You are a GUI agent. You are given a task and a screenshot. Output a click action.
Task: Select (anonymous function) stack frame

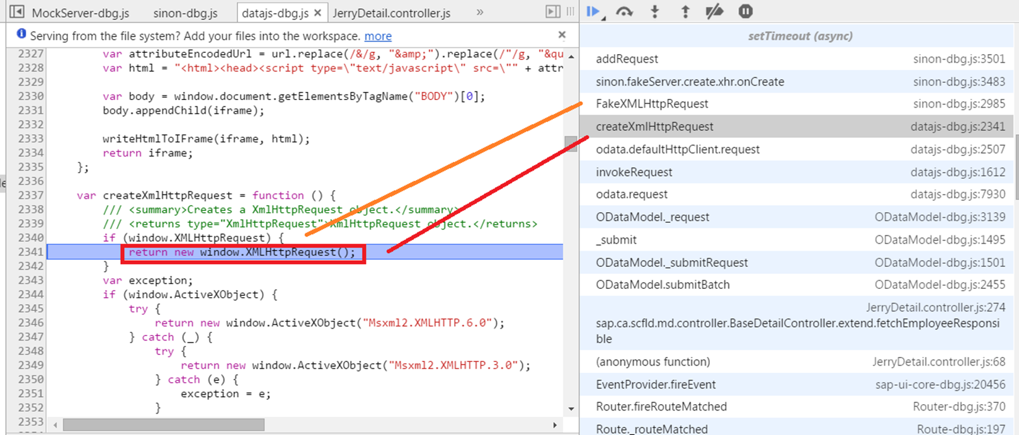click(x=796, y=362)
